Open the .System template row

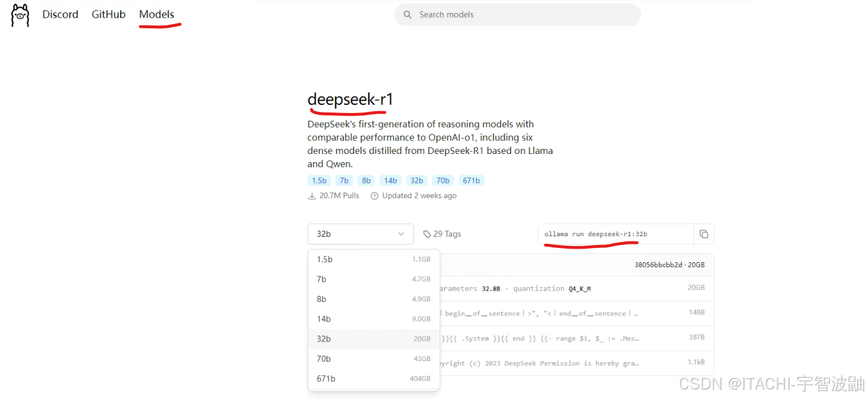(x=576, y=339)
